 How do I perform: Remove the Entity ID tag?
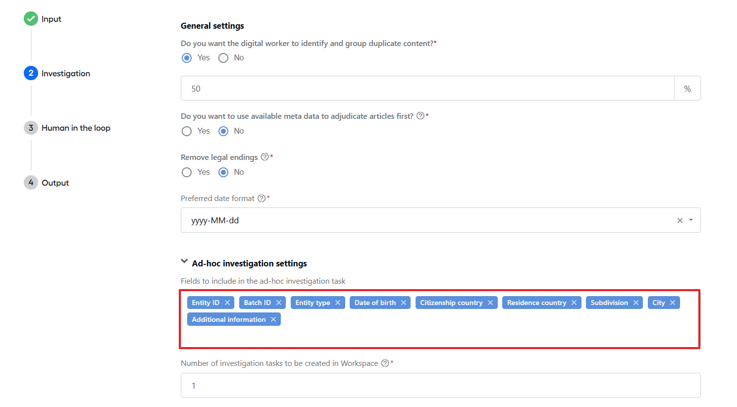(227, 303)
